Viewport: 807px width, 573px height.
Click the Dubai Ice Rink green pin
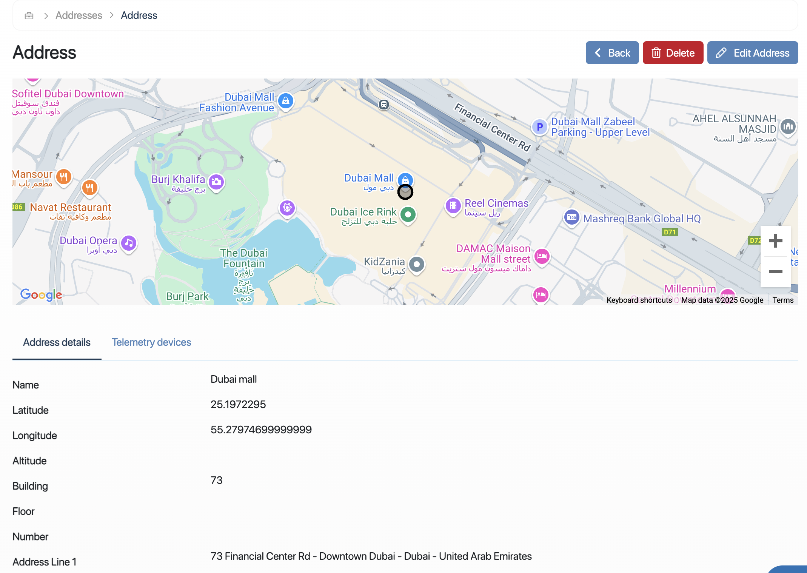pos(408,214)
